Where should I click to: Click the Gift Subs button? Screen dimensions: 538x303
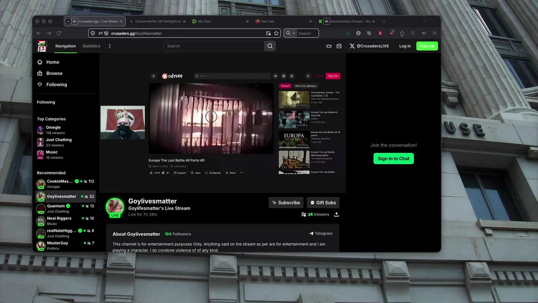click(323, 202)
